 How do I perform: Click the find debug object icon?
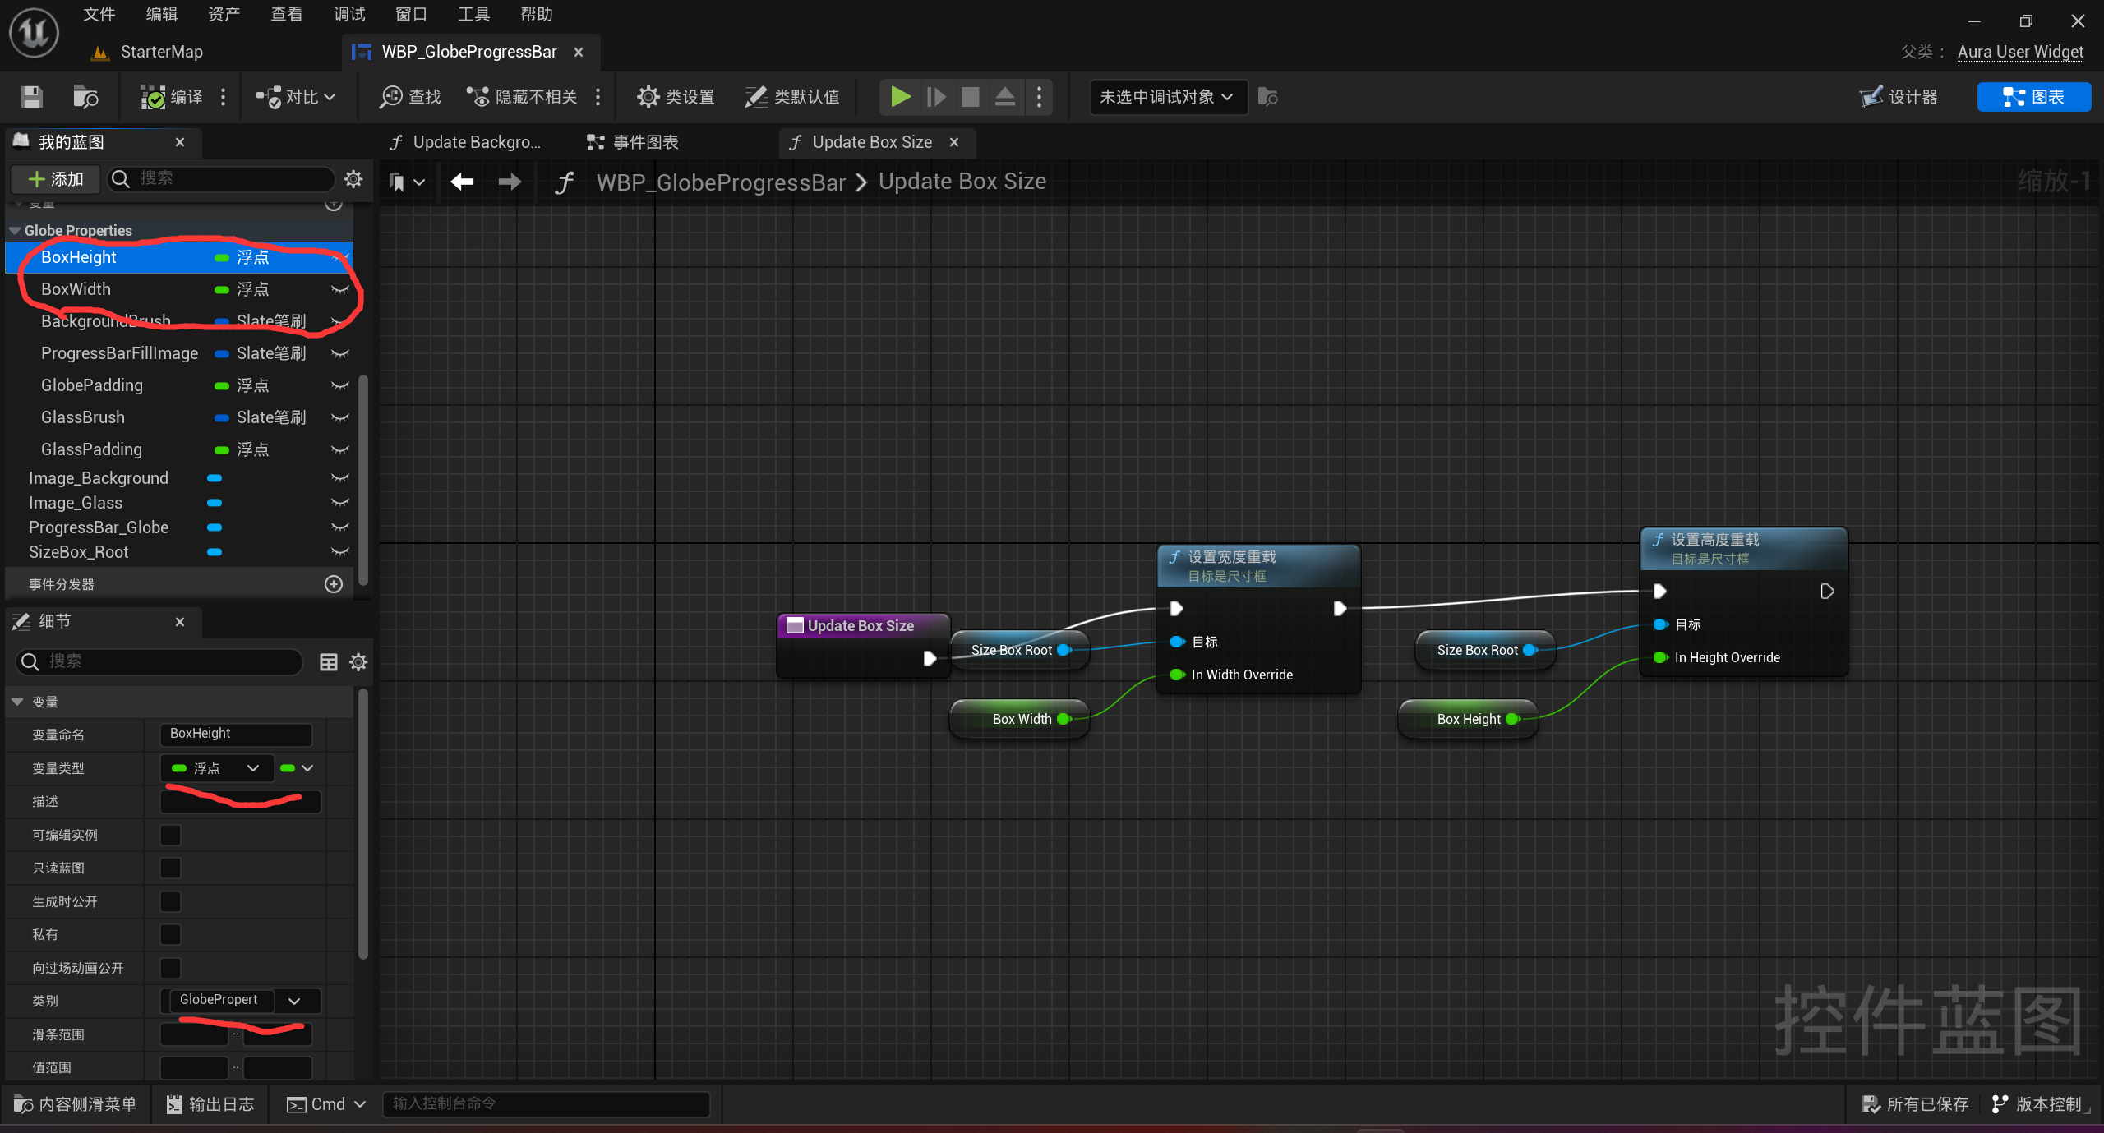(1267, 97)
